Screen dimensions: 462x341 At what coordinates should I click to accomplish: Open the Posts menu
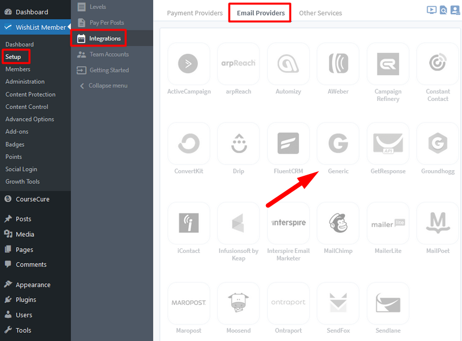click(36, 219)
